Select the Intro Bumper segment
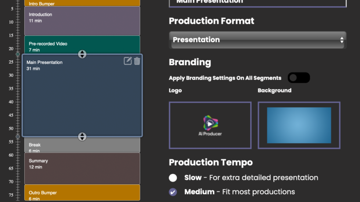Image resolution: width=360 pixels, height=202 pixels. point(82,3)
